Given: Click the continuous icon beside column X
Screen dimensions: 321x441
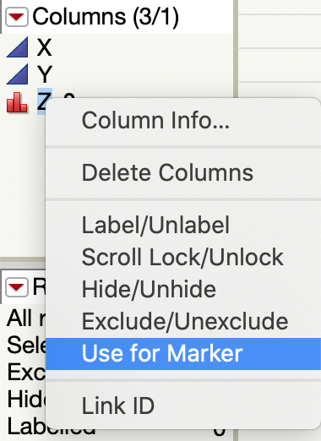Looking at the screenshot, I should click(x=17, y=47).
